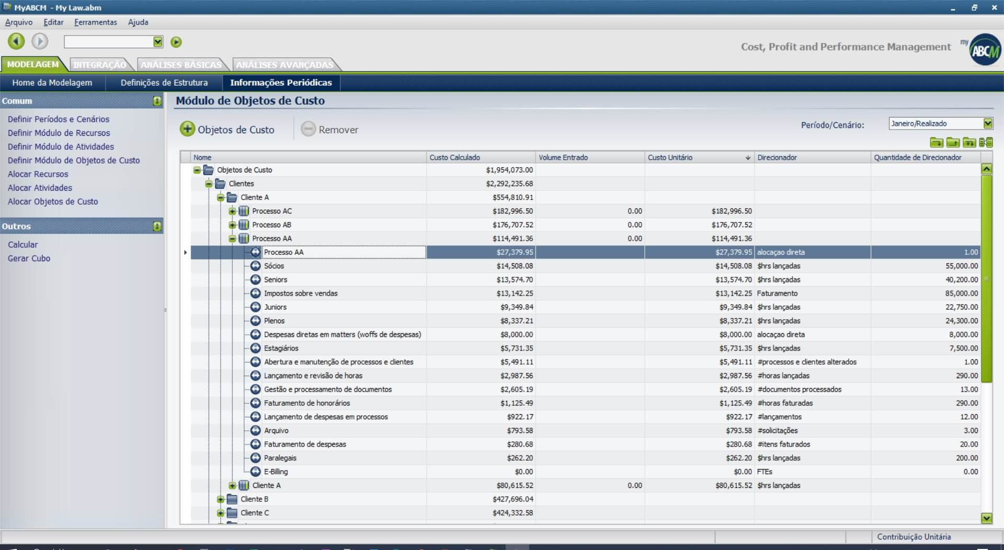Sort by the Custo Unitário column header

699,157
